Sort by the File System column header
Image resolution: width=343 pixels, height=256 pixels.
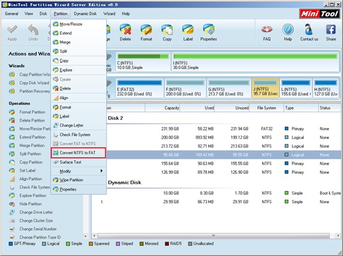click(x=266, y=108)
